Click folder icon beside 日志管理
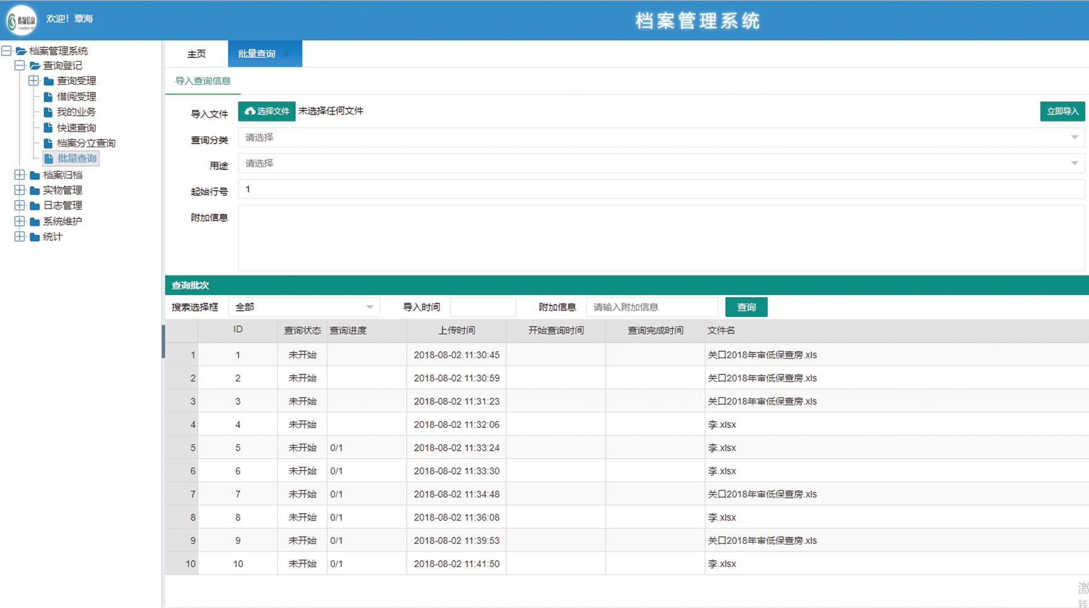This screenshot has height=608, width=1089. click(35, 206)
